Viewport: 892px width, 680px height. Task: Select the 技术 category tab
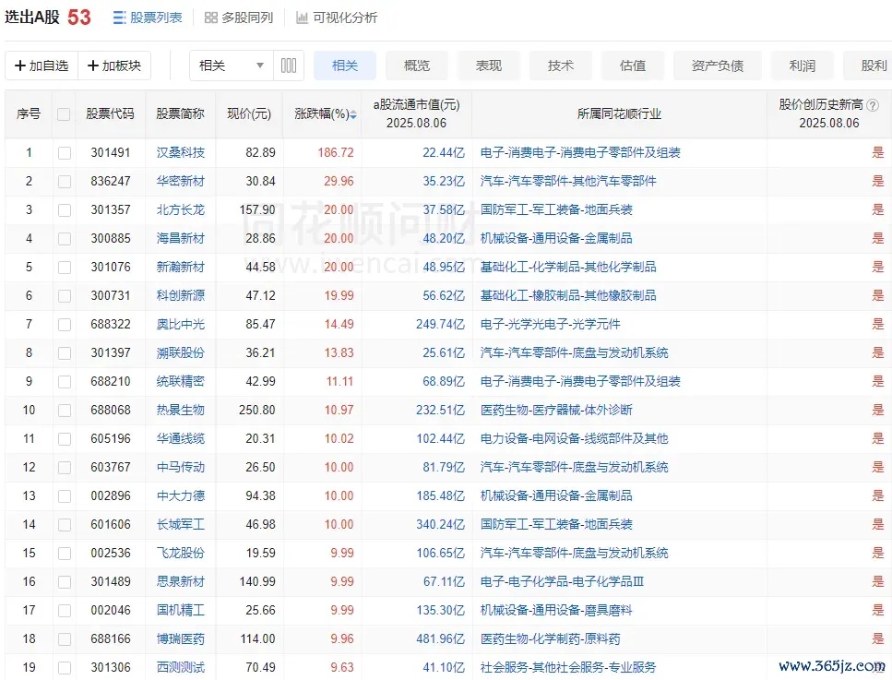pyautogui.click(x=561, y=66)
